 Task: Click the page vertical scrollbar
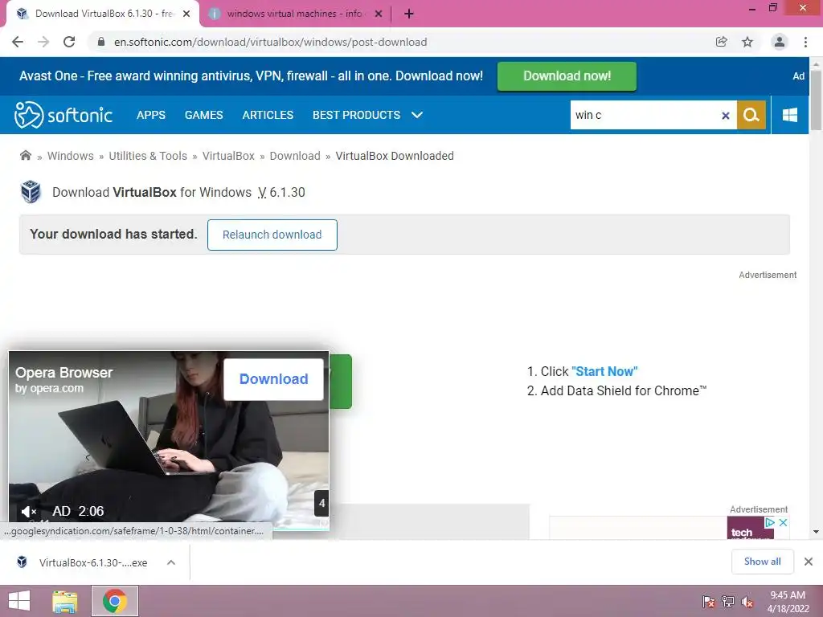click(x=816, y=100)
